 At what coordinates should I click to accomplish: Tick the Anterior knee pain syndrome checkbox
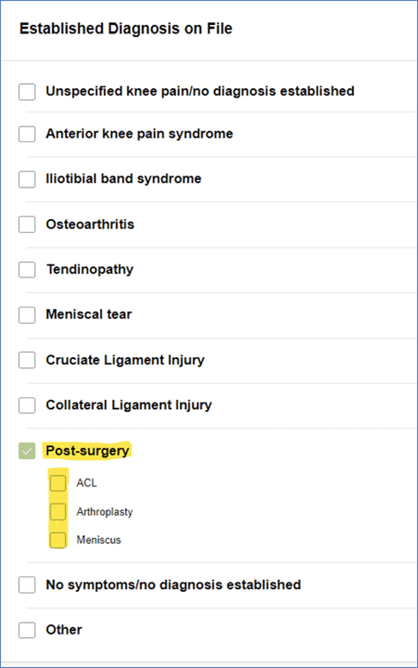[27, 134]
